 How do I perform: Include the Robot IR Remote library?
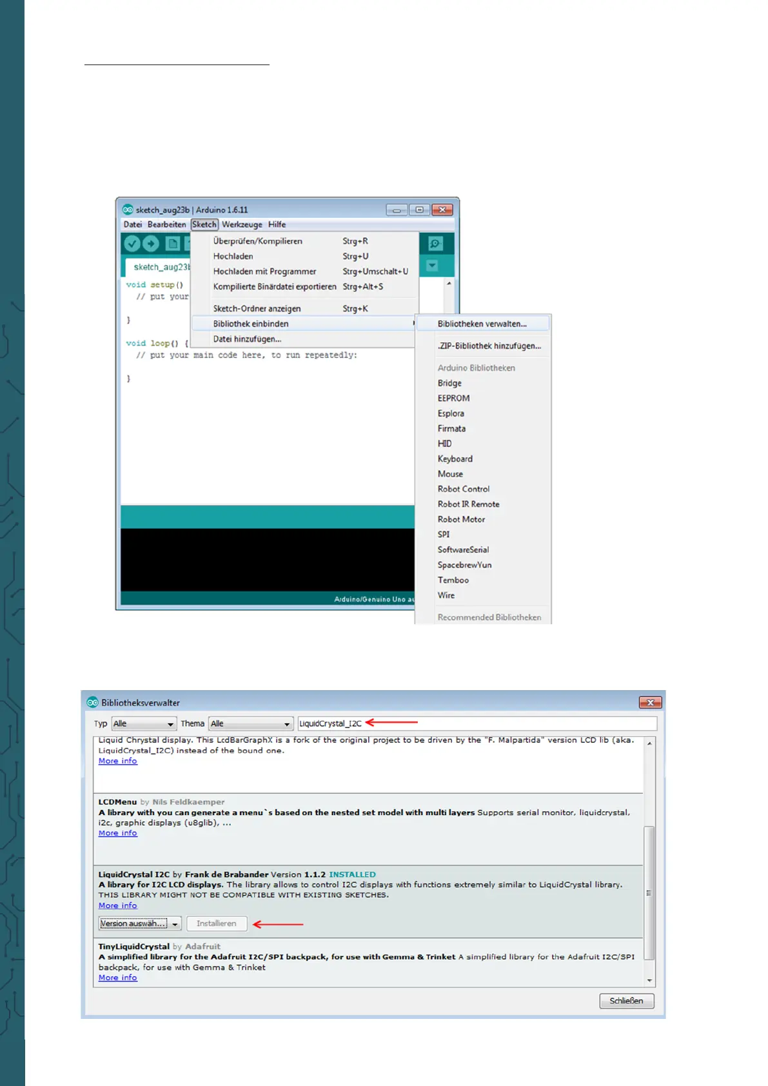pos(483,504)
